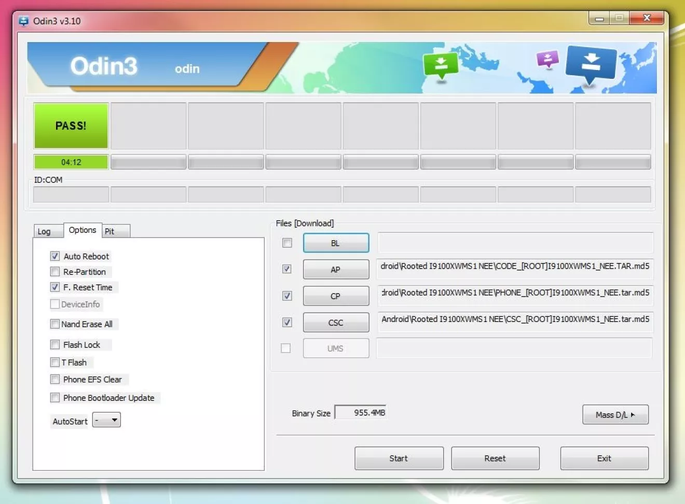Enable the Flash Lock checkbox
Viewport: 685px width, 504px height.
point(55,345)
